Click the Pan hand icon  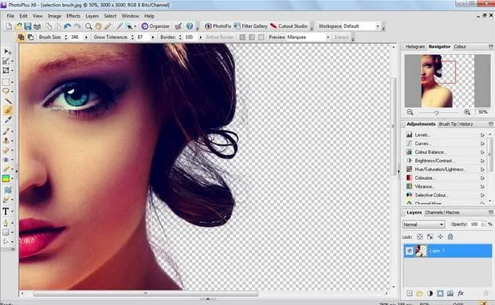point(98,26)
